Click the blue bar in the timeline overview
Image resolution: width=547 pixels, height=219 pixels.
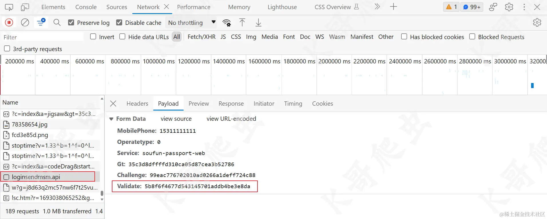[x=532, y=85]
